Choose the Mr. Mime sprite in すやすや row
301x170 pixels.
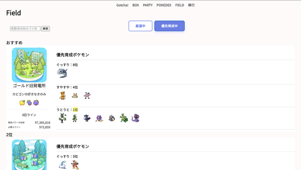pos(87,96)
